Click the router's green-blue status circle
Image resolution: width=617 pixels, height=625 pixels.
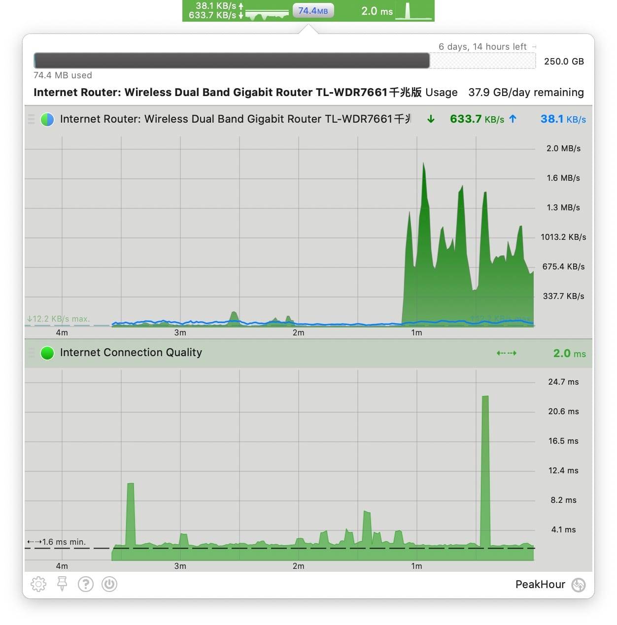47,119
